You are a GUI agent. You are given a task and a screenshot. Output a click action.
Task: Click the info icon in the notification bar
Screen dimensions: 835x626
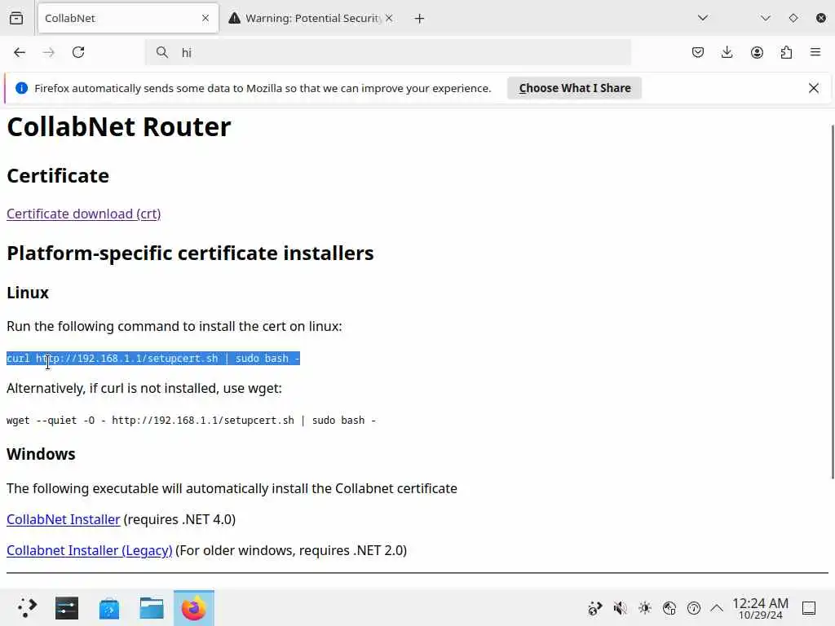[x=21, y=88]
